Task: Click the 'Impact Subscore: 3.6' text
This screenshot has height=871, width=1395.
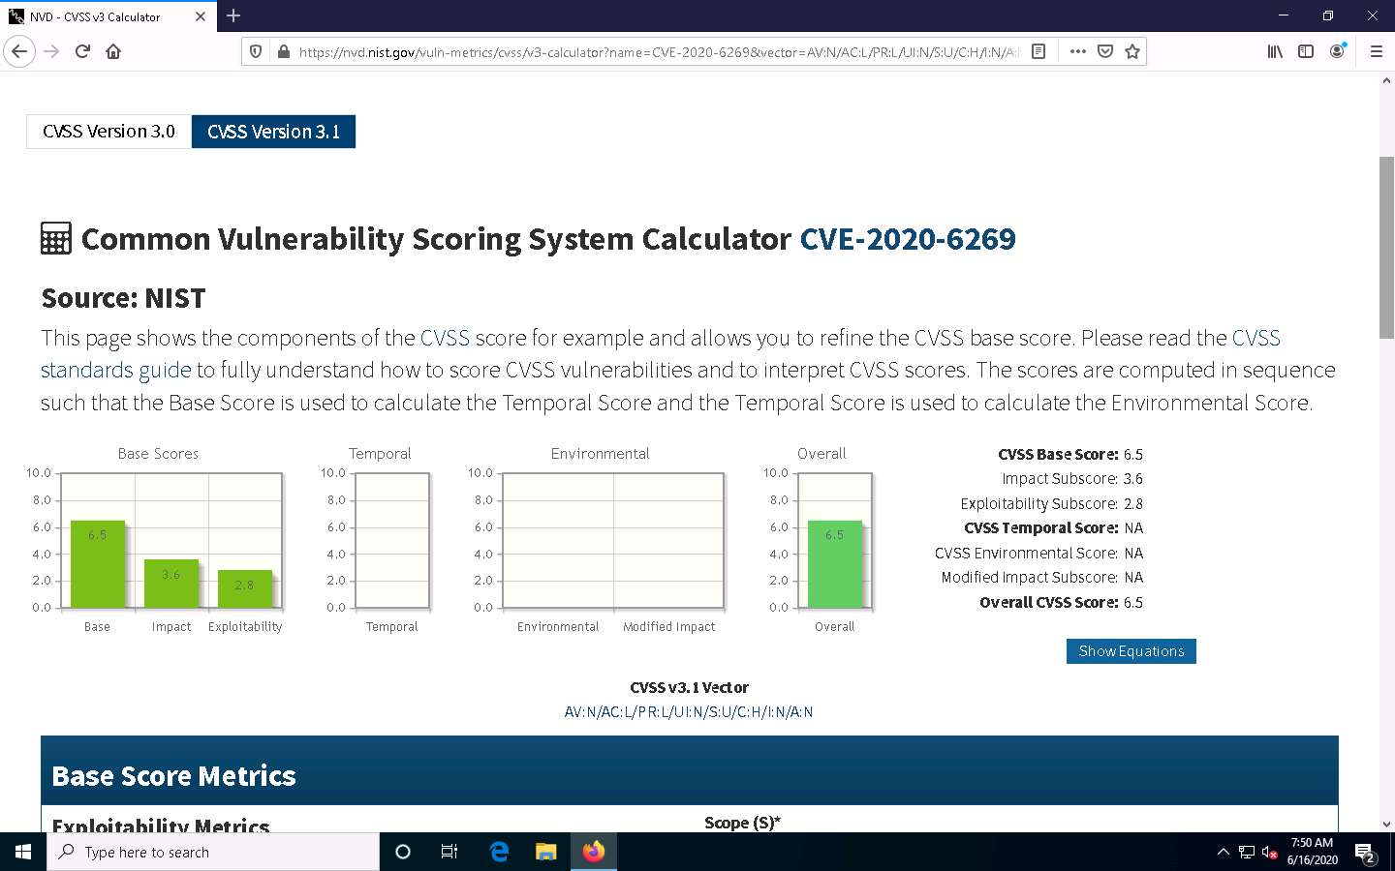Action: (x=1072, y=479)
